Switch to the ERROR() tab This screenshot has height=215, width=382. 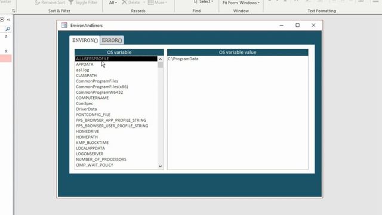click(x=112, y=40)
